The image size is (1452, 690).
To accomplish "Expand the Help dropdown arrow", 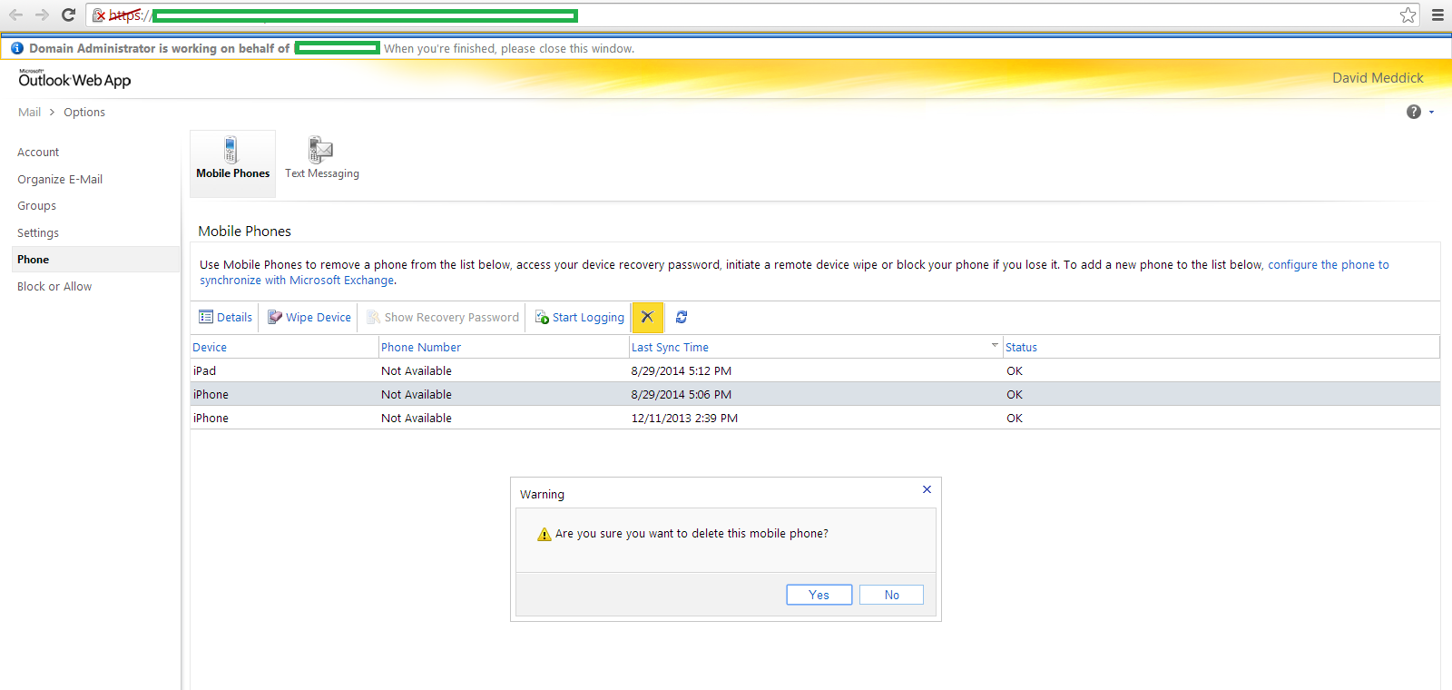I will pos(1431,112).
